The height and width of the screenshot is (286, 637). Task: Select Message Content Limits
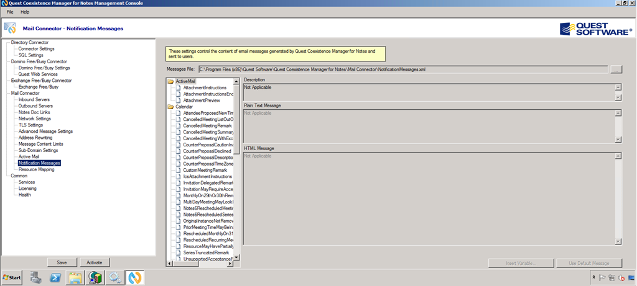40,144
